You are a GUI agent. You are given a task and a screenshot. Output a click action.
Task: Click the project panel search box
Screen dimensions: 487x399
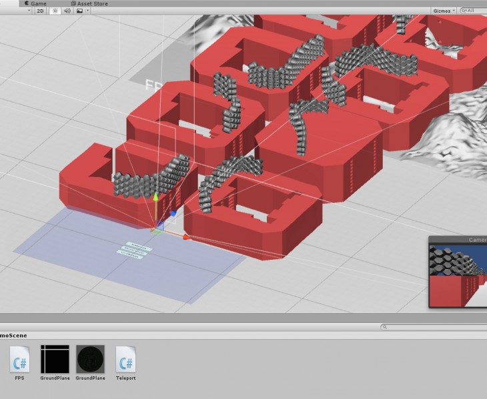point(434,327)
